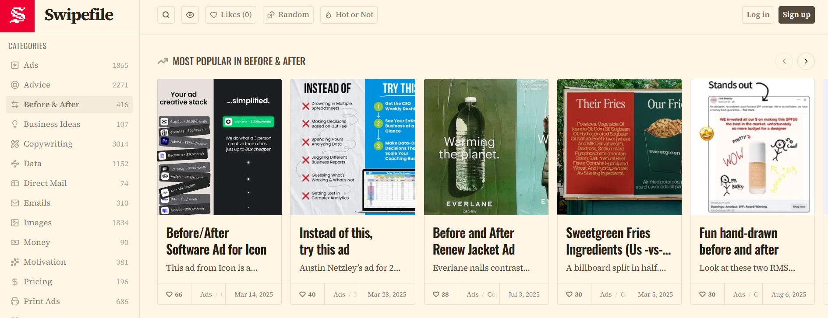Click the Ads tag on the Sweetgreen card

(606, 294)
